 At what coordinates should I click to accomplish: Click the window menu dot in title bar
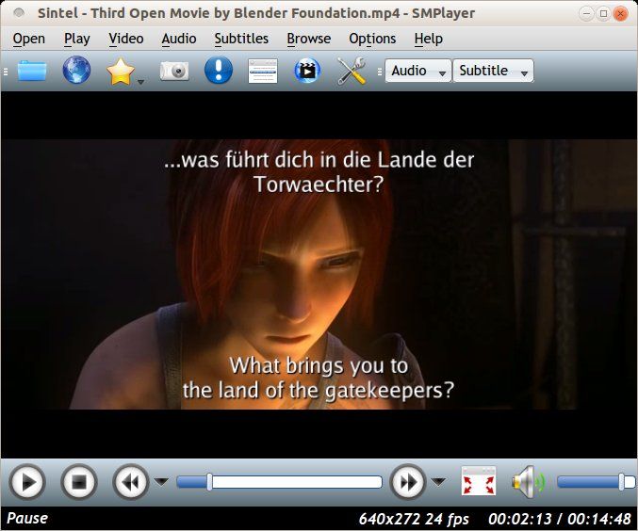pos(18,13)
